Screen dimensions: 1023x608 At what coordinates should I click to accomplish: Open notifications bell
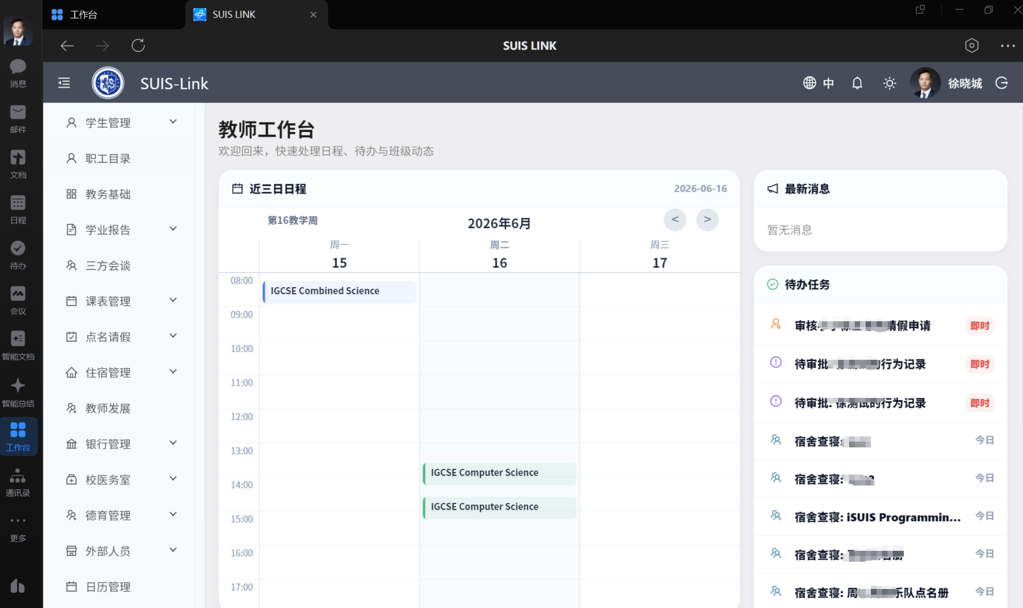point(857,83)
